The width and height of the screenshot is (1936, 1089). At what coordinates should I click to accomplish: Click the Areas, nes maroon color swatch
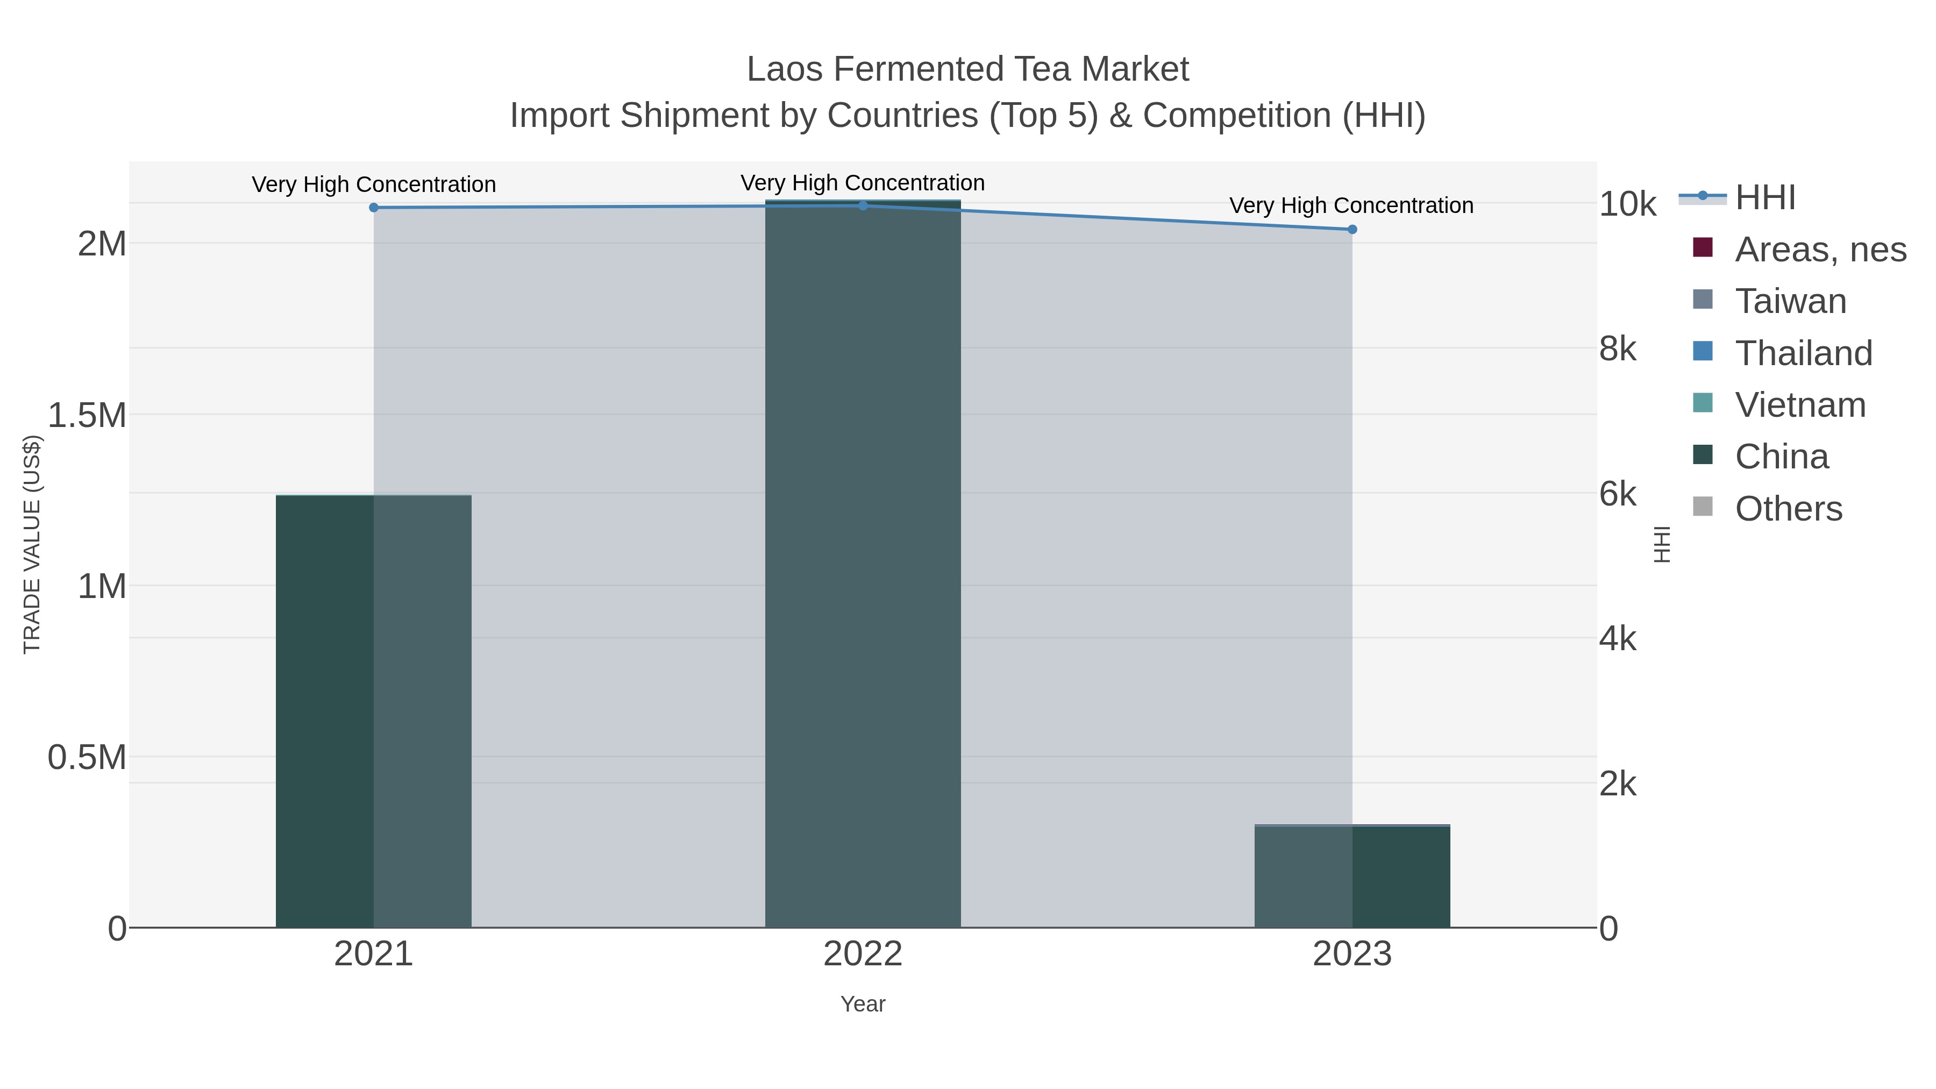point(1702,247)
